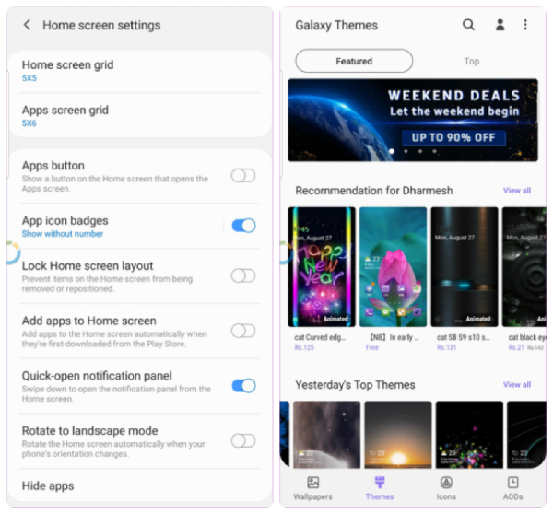Tap the Rs.131 price label

click(x=446, y=347)
